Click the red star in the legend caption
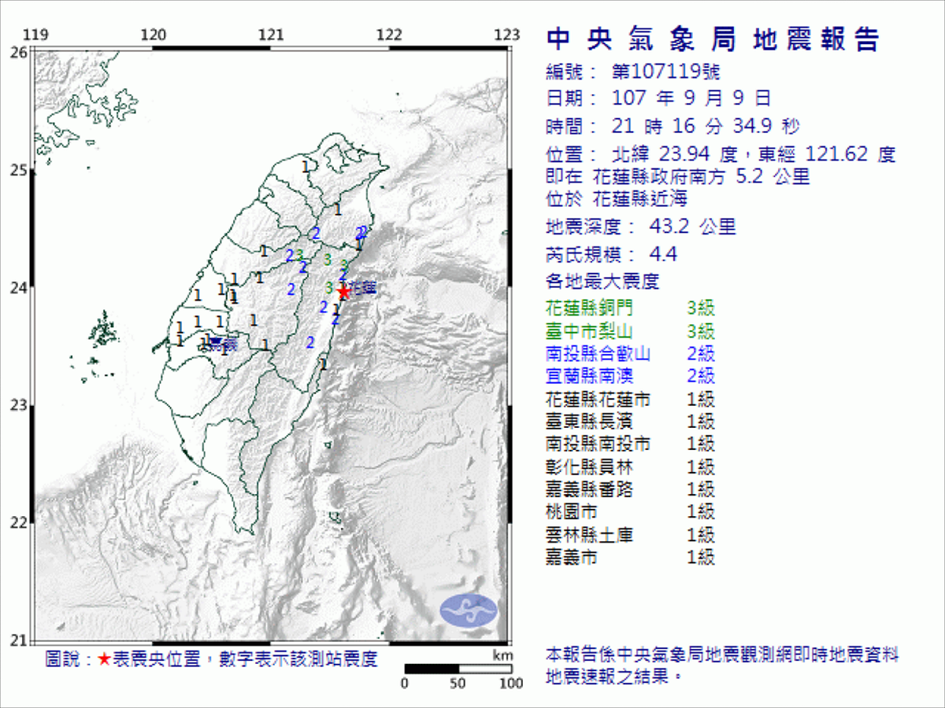The width and height of the screenshot is (945, 708). (x=105, y=659)
